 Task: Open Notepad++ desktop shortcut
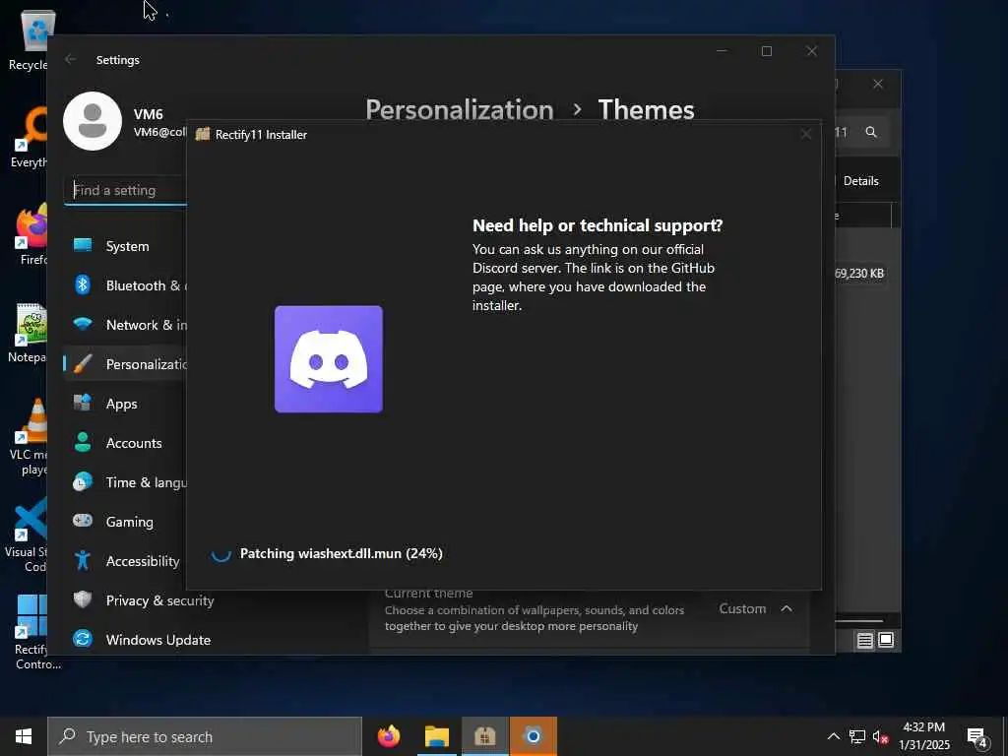(x=29, y=333)
